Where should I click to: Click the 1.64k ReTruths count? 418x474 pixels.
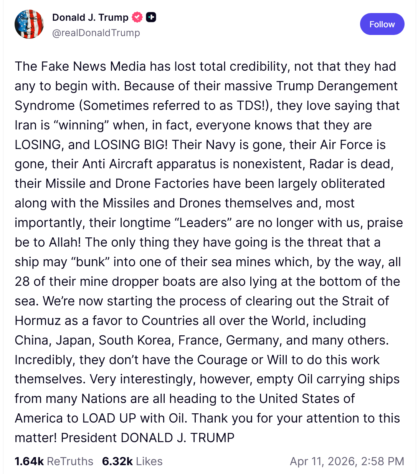point(29,461)
